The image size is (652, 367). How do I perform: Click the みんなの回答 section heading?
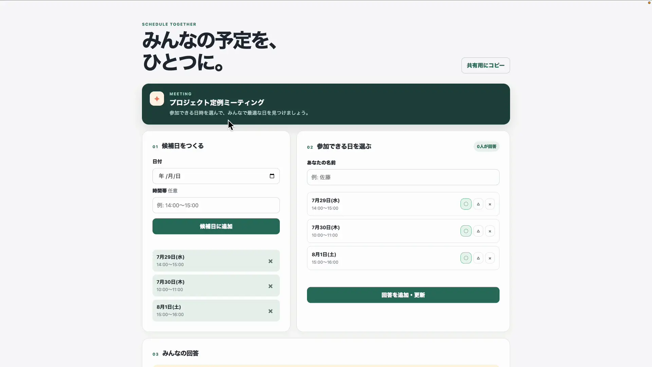pyautogui.click(x=180, y=353)
